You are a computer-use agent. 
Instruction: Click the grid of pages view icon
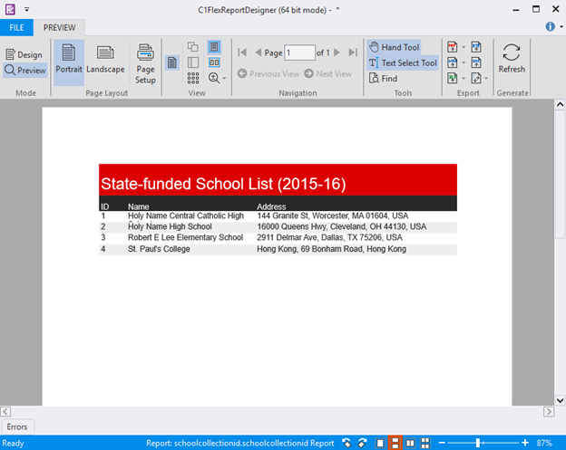[193, 78]
